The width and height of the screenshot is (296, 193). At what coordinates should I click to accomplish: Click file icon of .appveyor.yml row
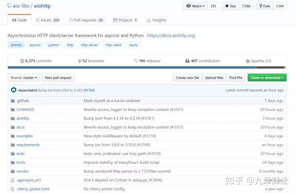click(x=12, y=180)
